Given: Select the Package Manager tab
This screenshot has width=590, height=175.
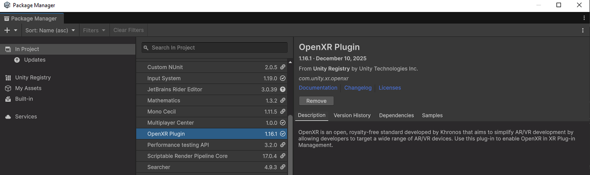Looking at the screenshot, I should click(32, 19).
